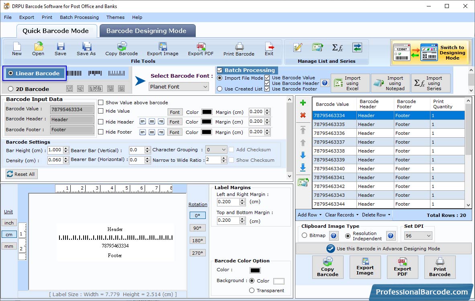This screenshot has height=301, width=475.
Task: Adjust Left and Right Margin stepper
Action: click(x=242, y=202)
